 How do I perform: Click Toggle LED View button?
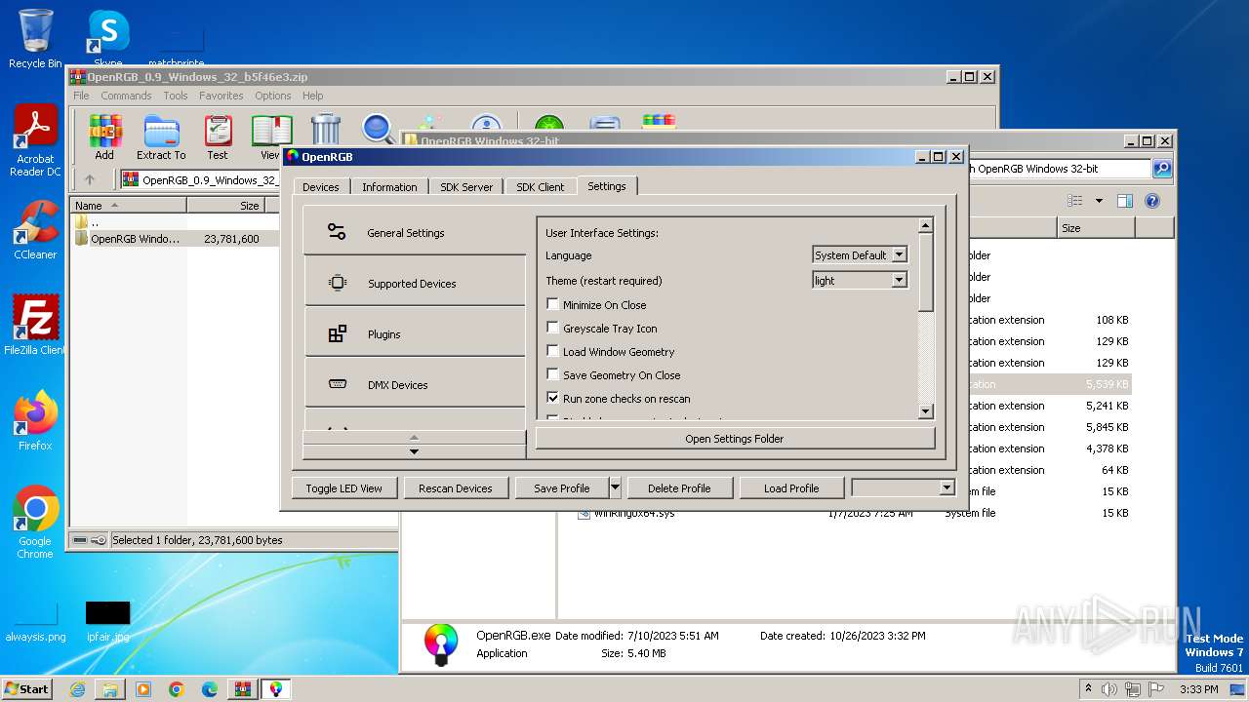coord(343,487)
